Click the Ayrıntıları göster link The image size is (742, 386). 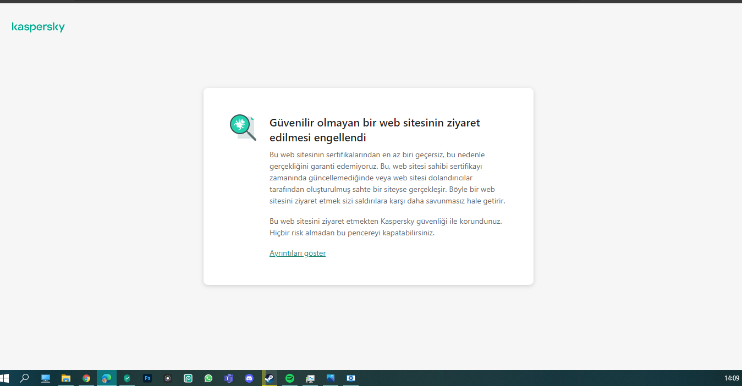(x=298, y=253)
